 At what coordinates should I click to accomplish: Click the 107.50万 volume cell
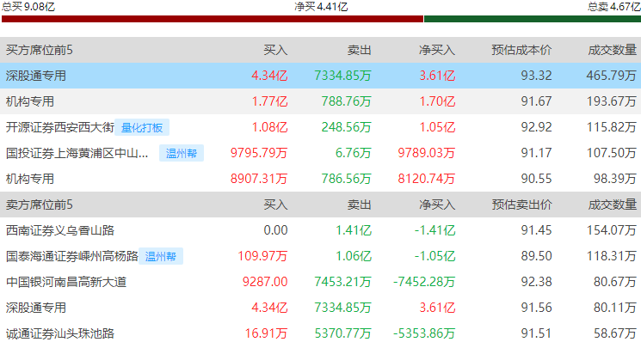(x=612, y=153)
